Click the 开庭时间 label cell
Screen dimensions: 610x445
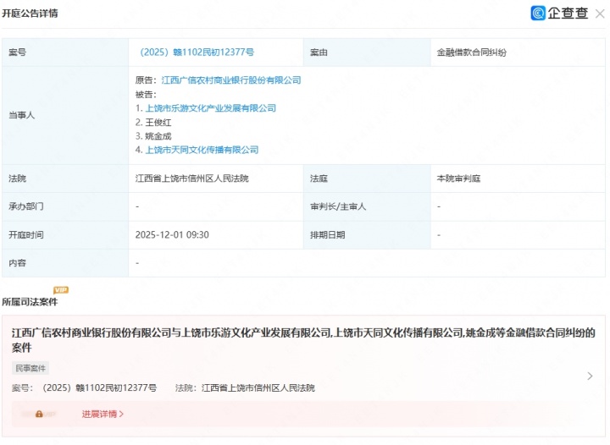coord(65,235)
